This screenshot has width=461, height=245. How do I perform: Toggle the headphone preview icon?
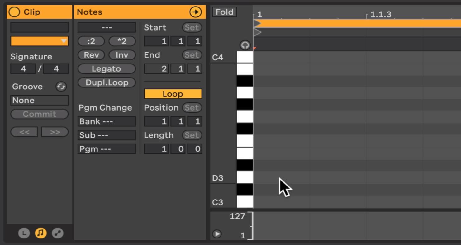245,45
